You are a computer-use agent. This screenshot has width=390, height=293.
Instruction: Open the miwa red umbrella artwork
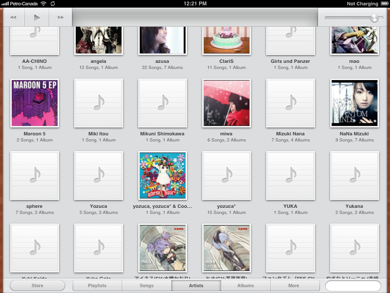[x=226, y=103]
